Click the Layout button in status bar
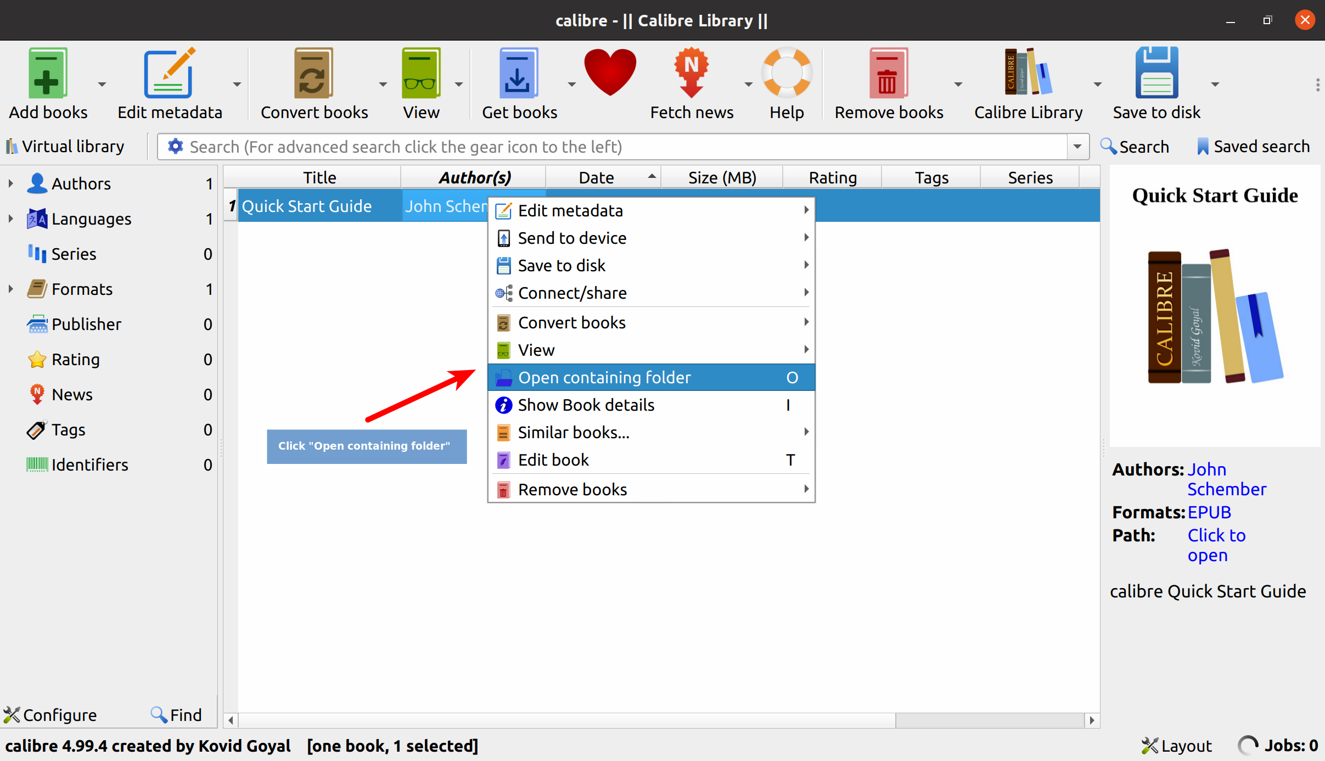This screenshot has width=1325, height=761. 1176,746
